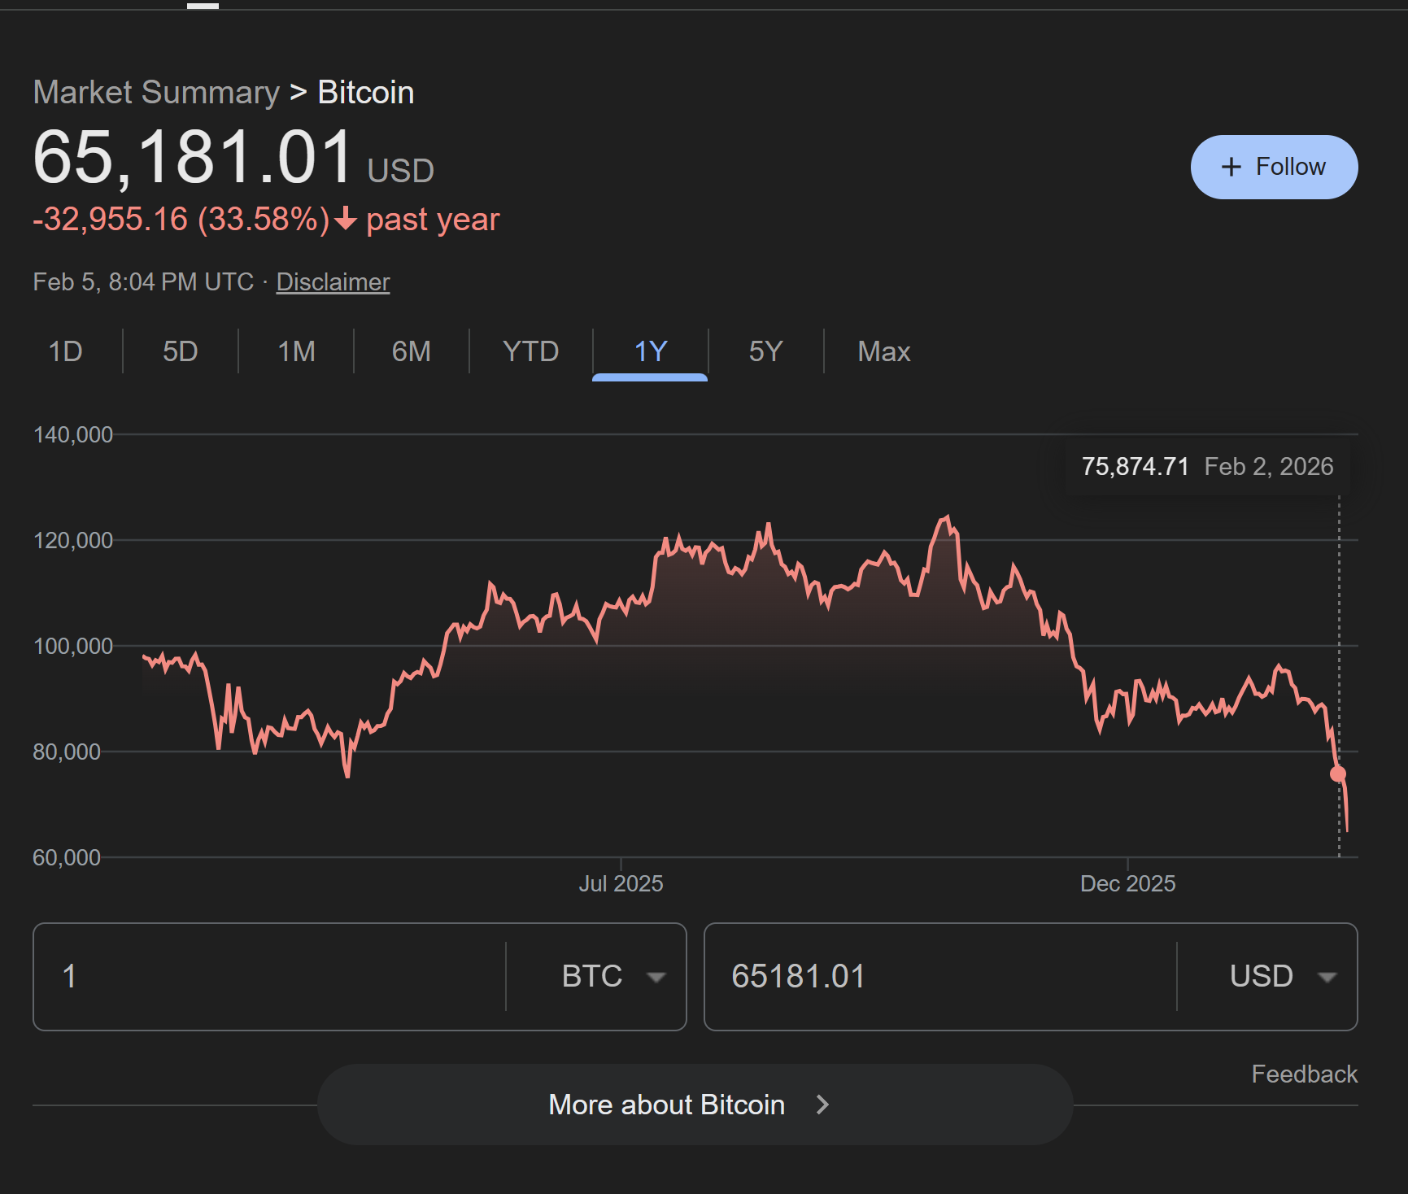Open the Feedback link

click(1304, 1074)
